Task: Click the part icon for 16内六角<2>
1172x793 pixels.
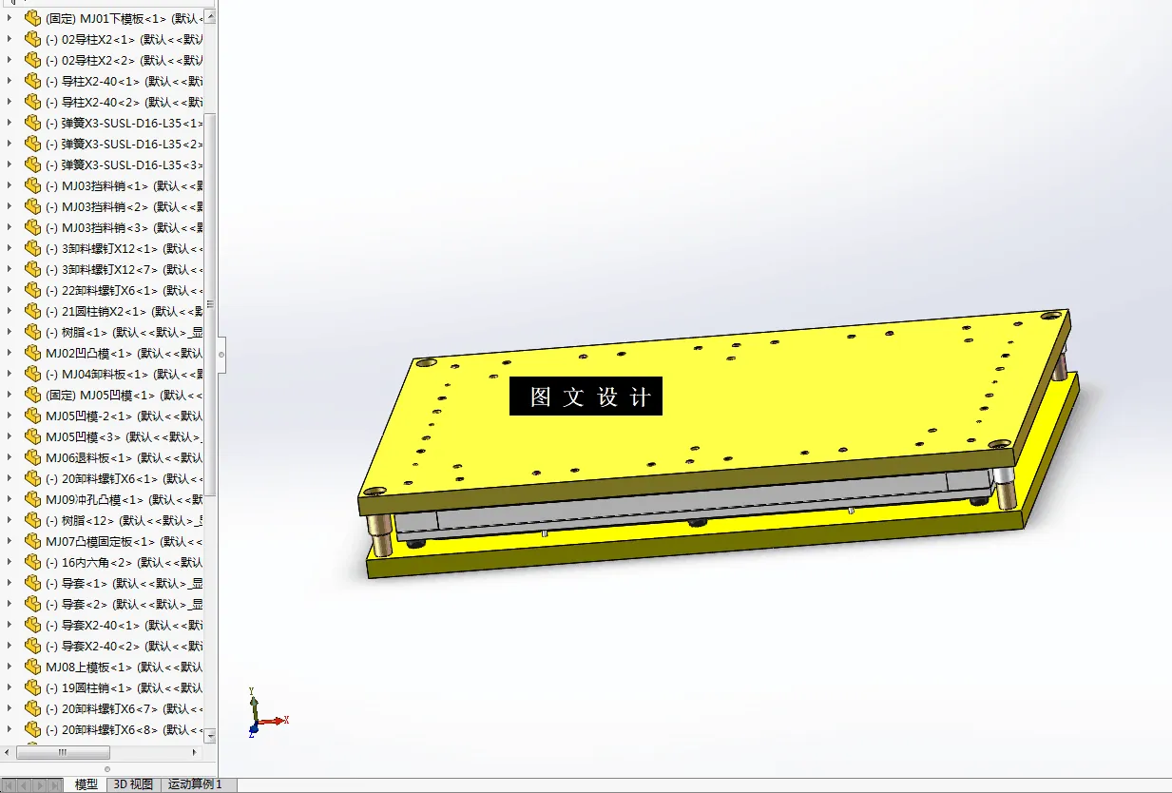Action: (33, 562)
